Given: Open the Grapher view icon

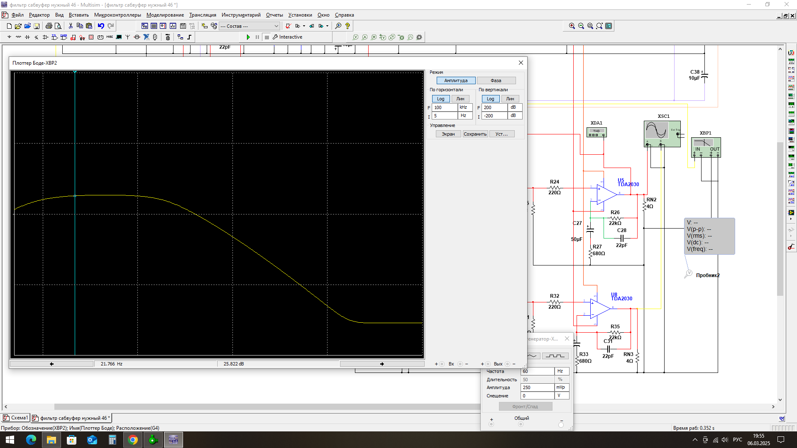Looking at the screenshot, I should 173,26.
